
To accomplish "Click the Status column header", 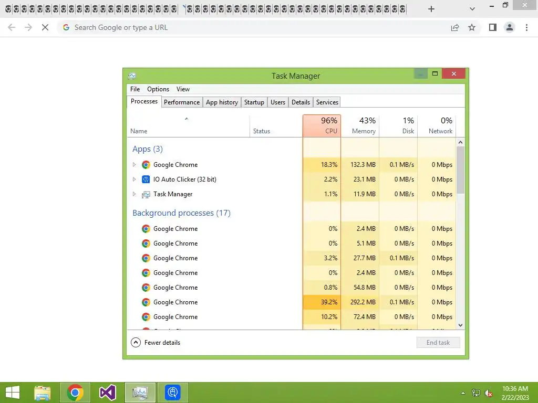I will pos(276,126).
